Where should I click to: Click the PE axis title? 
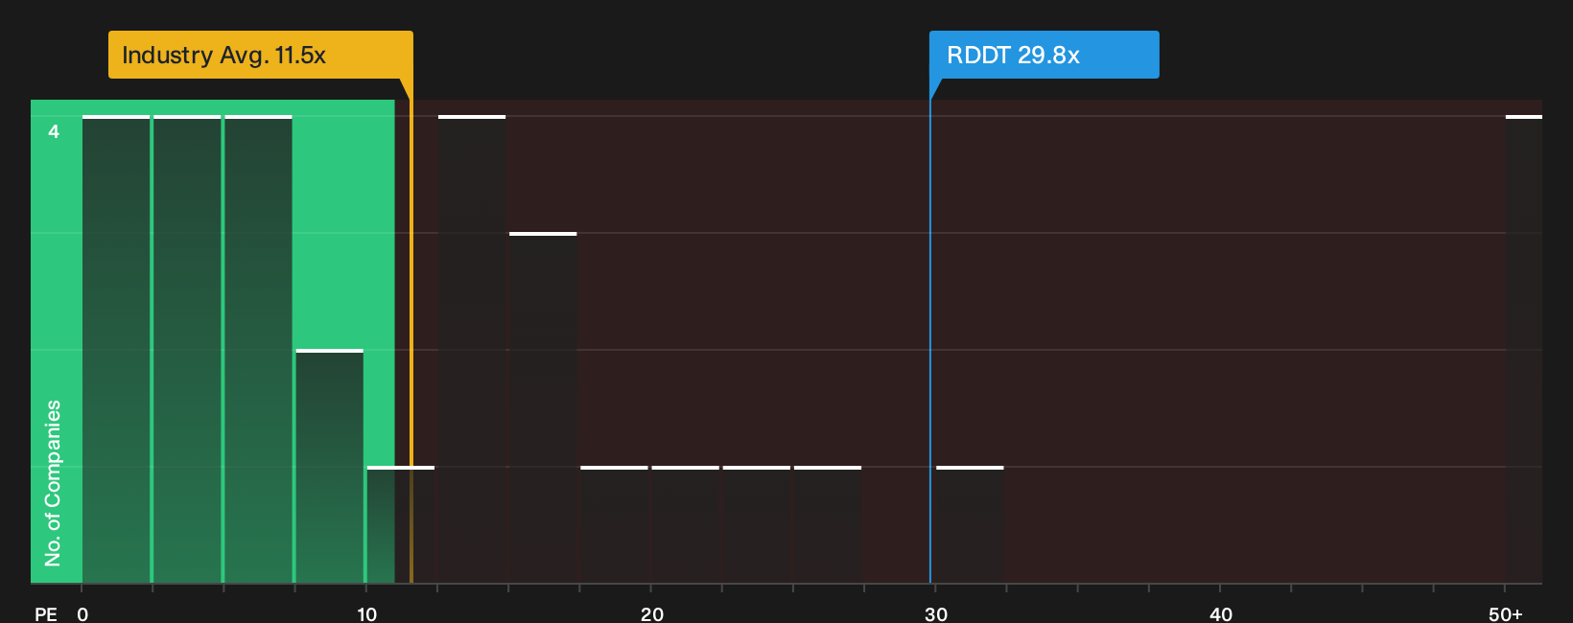click(x=46, y=613)
